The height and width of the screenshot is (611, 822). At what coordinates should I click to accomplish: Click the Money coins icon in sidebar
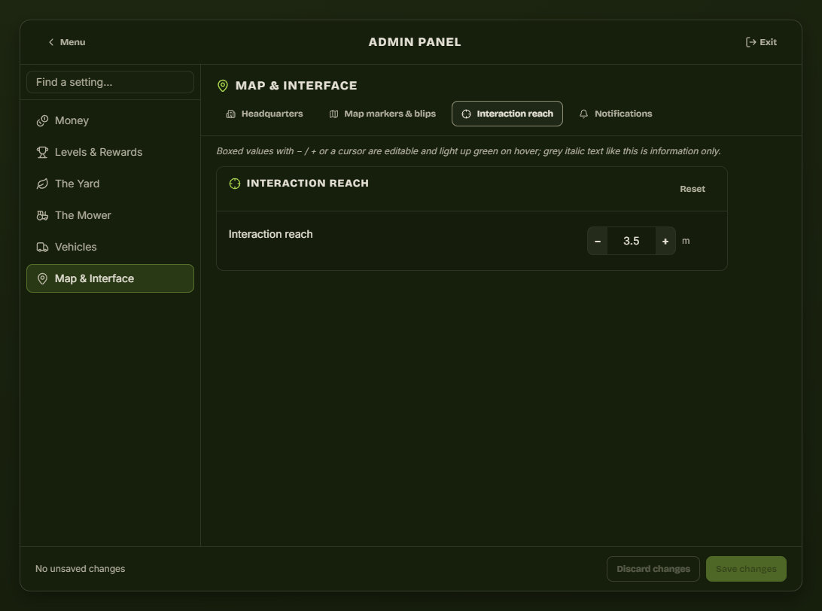pyautogui.click(x=42, y=121)
